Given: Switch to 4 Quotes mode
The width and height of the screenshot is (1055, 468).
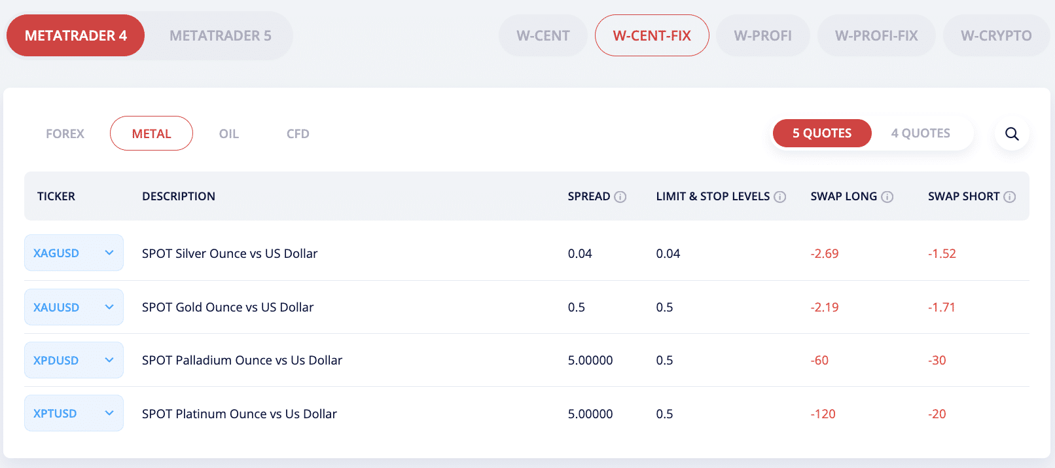Looking at the screenshot, I should tap(921, 134).
